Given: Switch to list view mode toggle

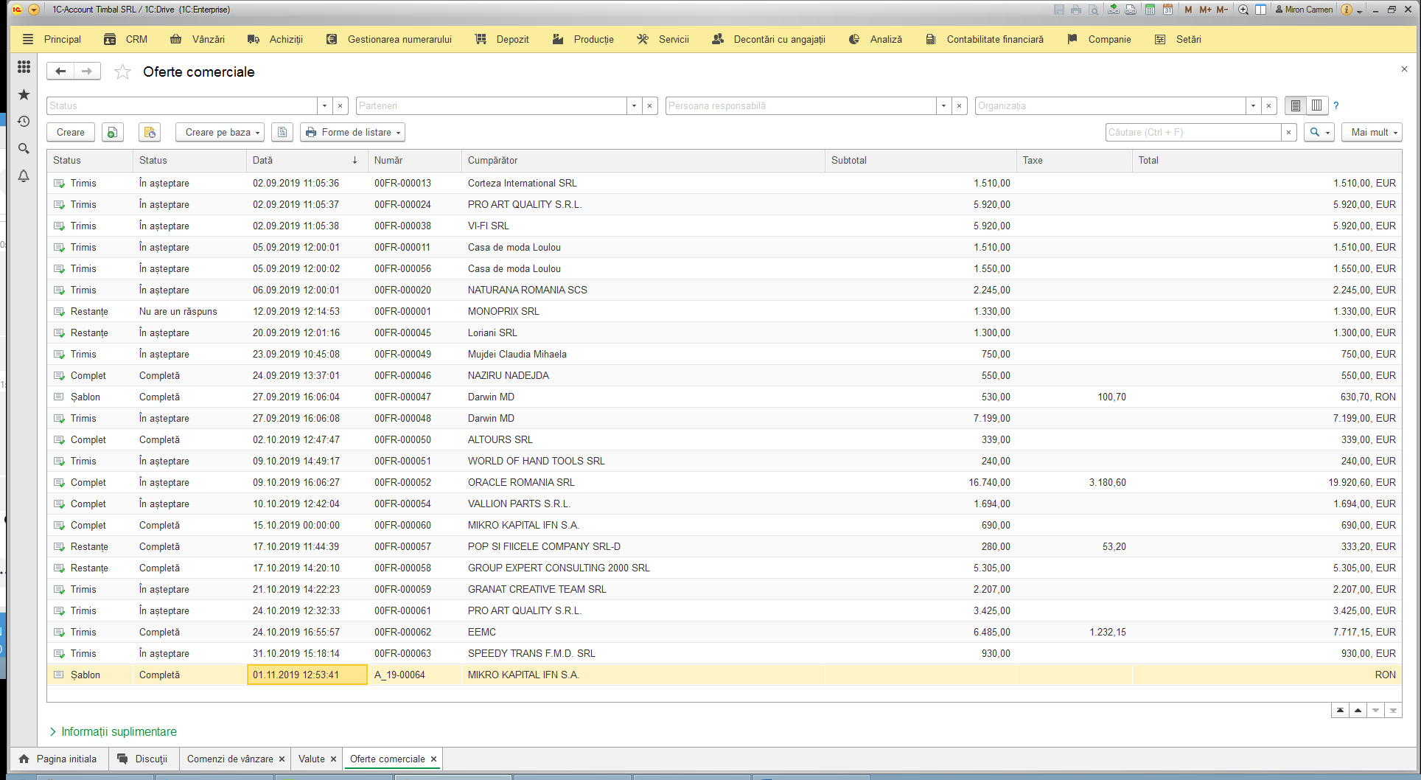Looking at the screenshot, I should 1295,105.
